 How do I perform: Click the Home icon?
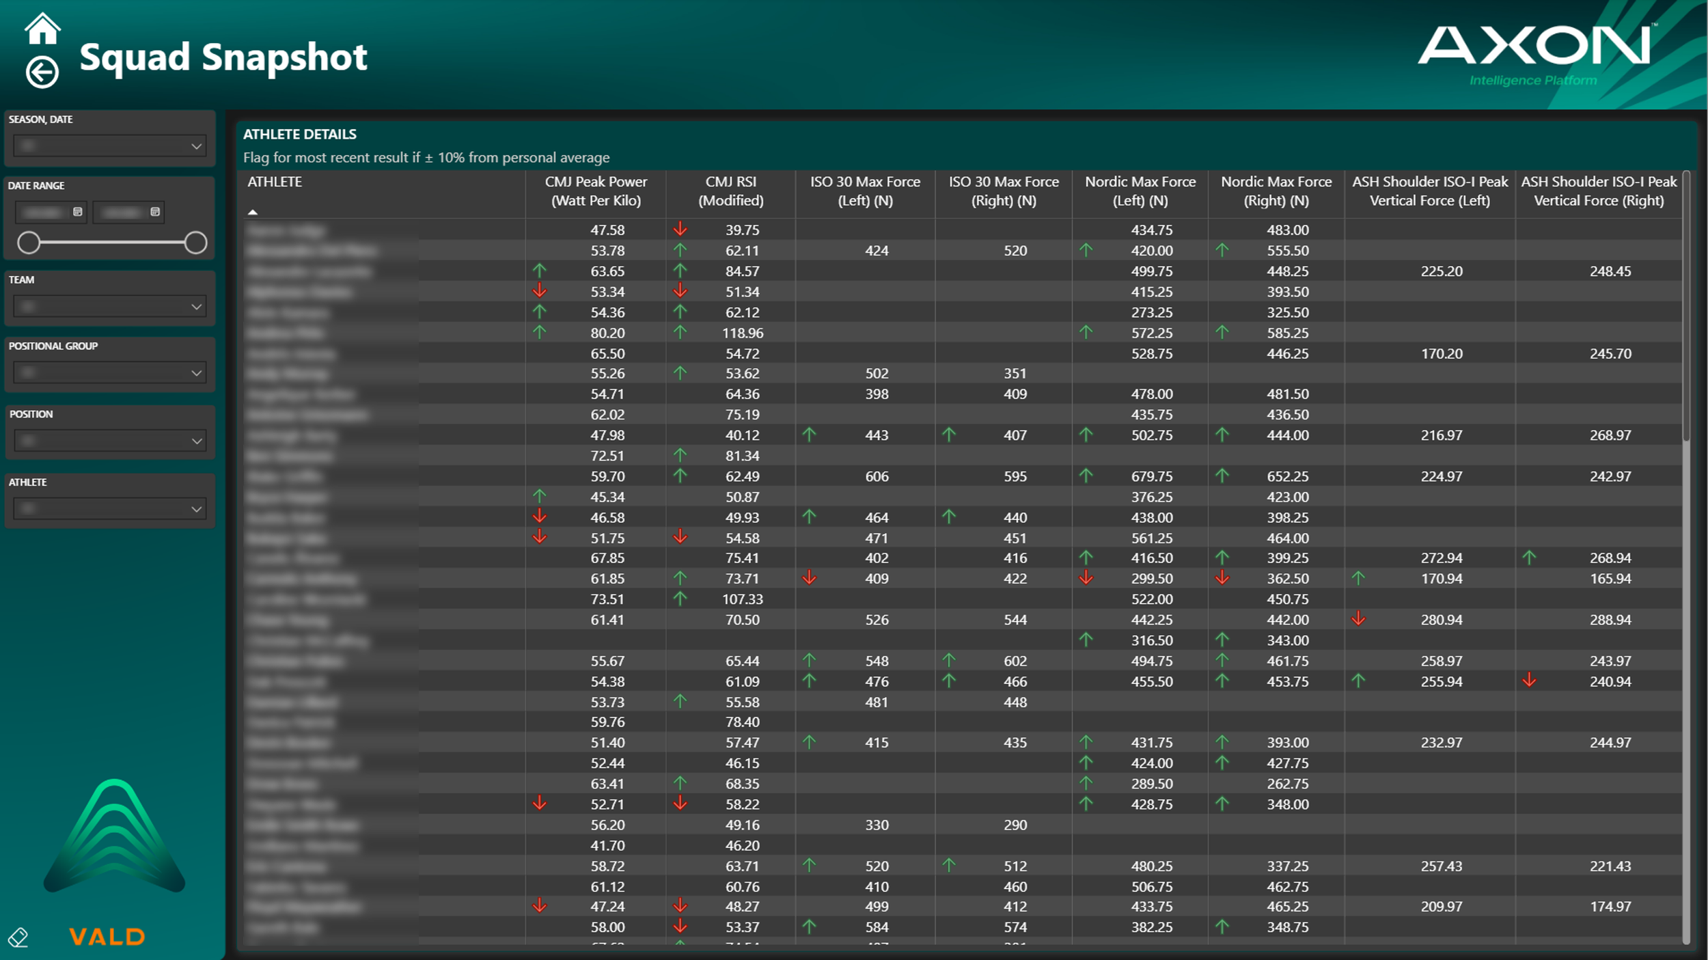point(42,28)
